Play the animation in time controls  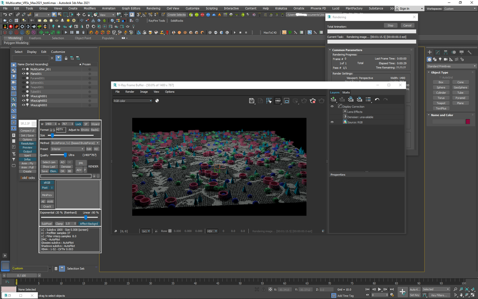(380, 289)
